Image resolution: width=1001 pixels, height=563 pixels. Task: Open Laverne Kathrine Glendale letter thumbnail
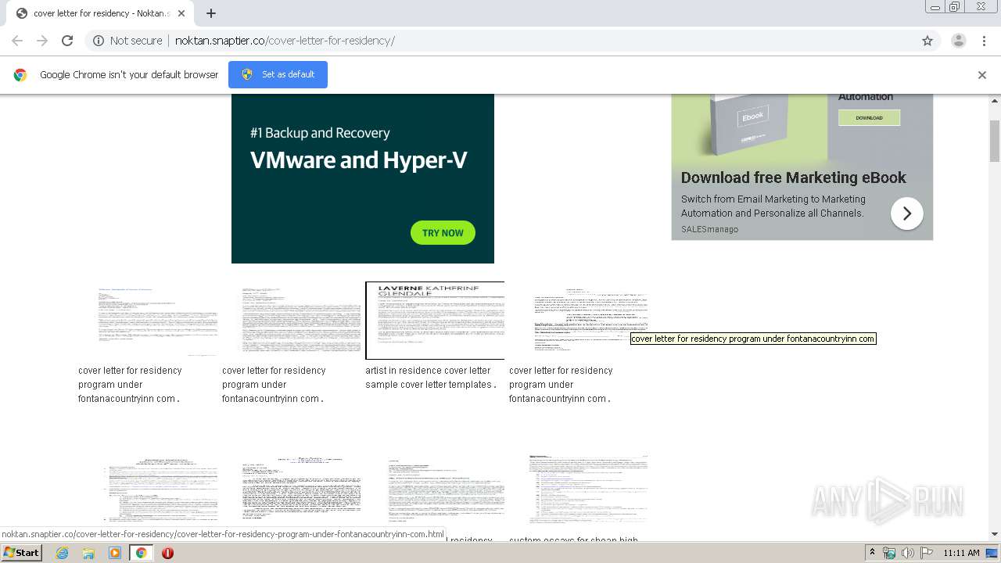435,321
